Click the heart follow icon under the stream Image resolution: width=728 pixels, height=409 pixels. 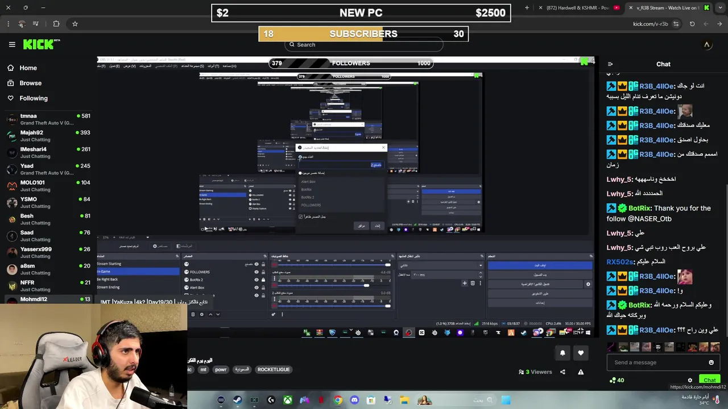point(581,353)
